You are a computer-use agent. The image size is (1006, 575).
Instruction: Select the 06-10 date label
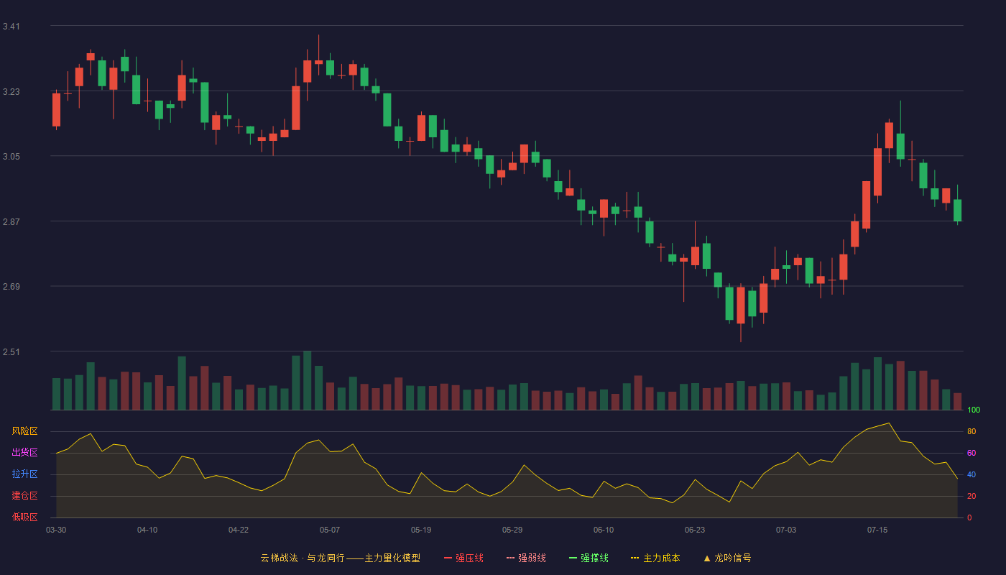pos(604,530)
